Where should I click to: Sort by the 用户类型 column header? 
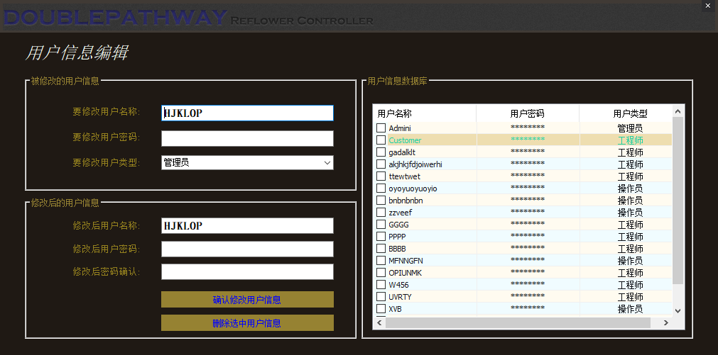click(626, 113)
